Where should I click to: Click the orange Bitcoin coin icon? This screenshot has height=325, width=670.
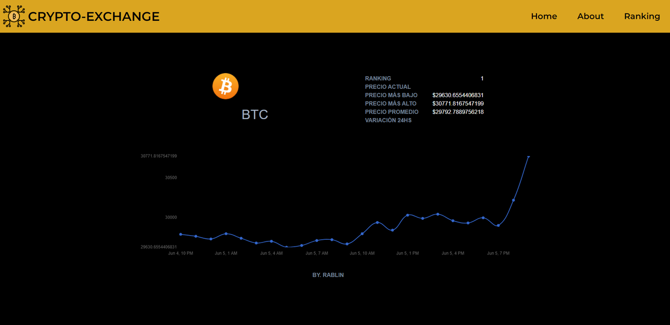tap(226, 86)
